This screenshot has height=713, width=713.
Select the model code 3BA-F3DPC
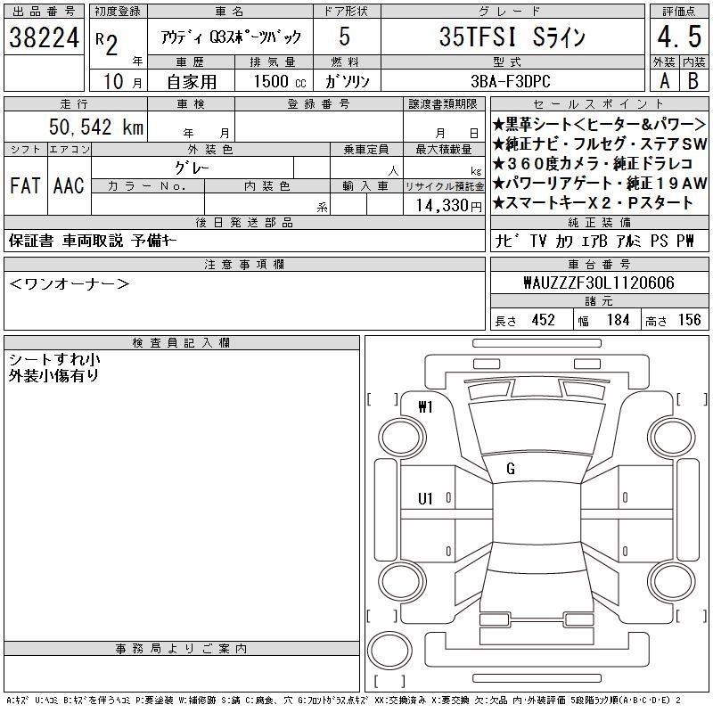[x=512, y=81]
